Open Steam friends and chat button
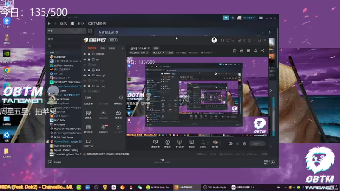 269,162
